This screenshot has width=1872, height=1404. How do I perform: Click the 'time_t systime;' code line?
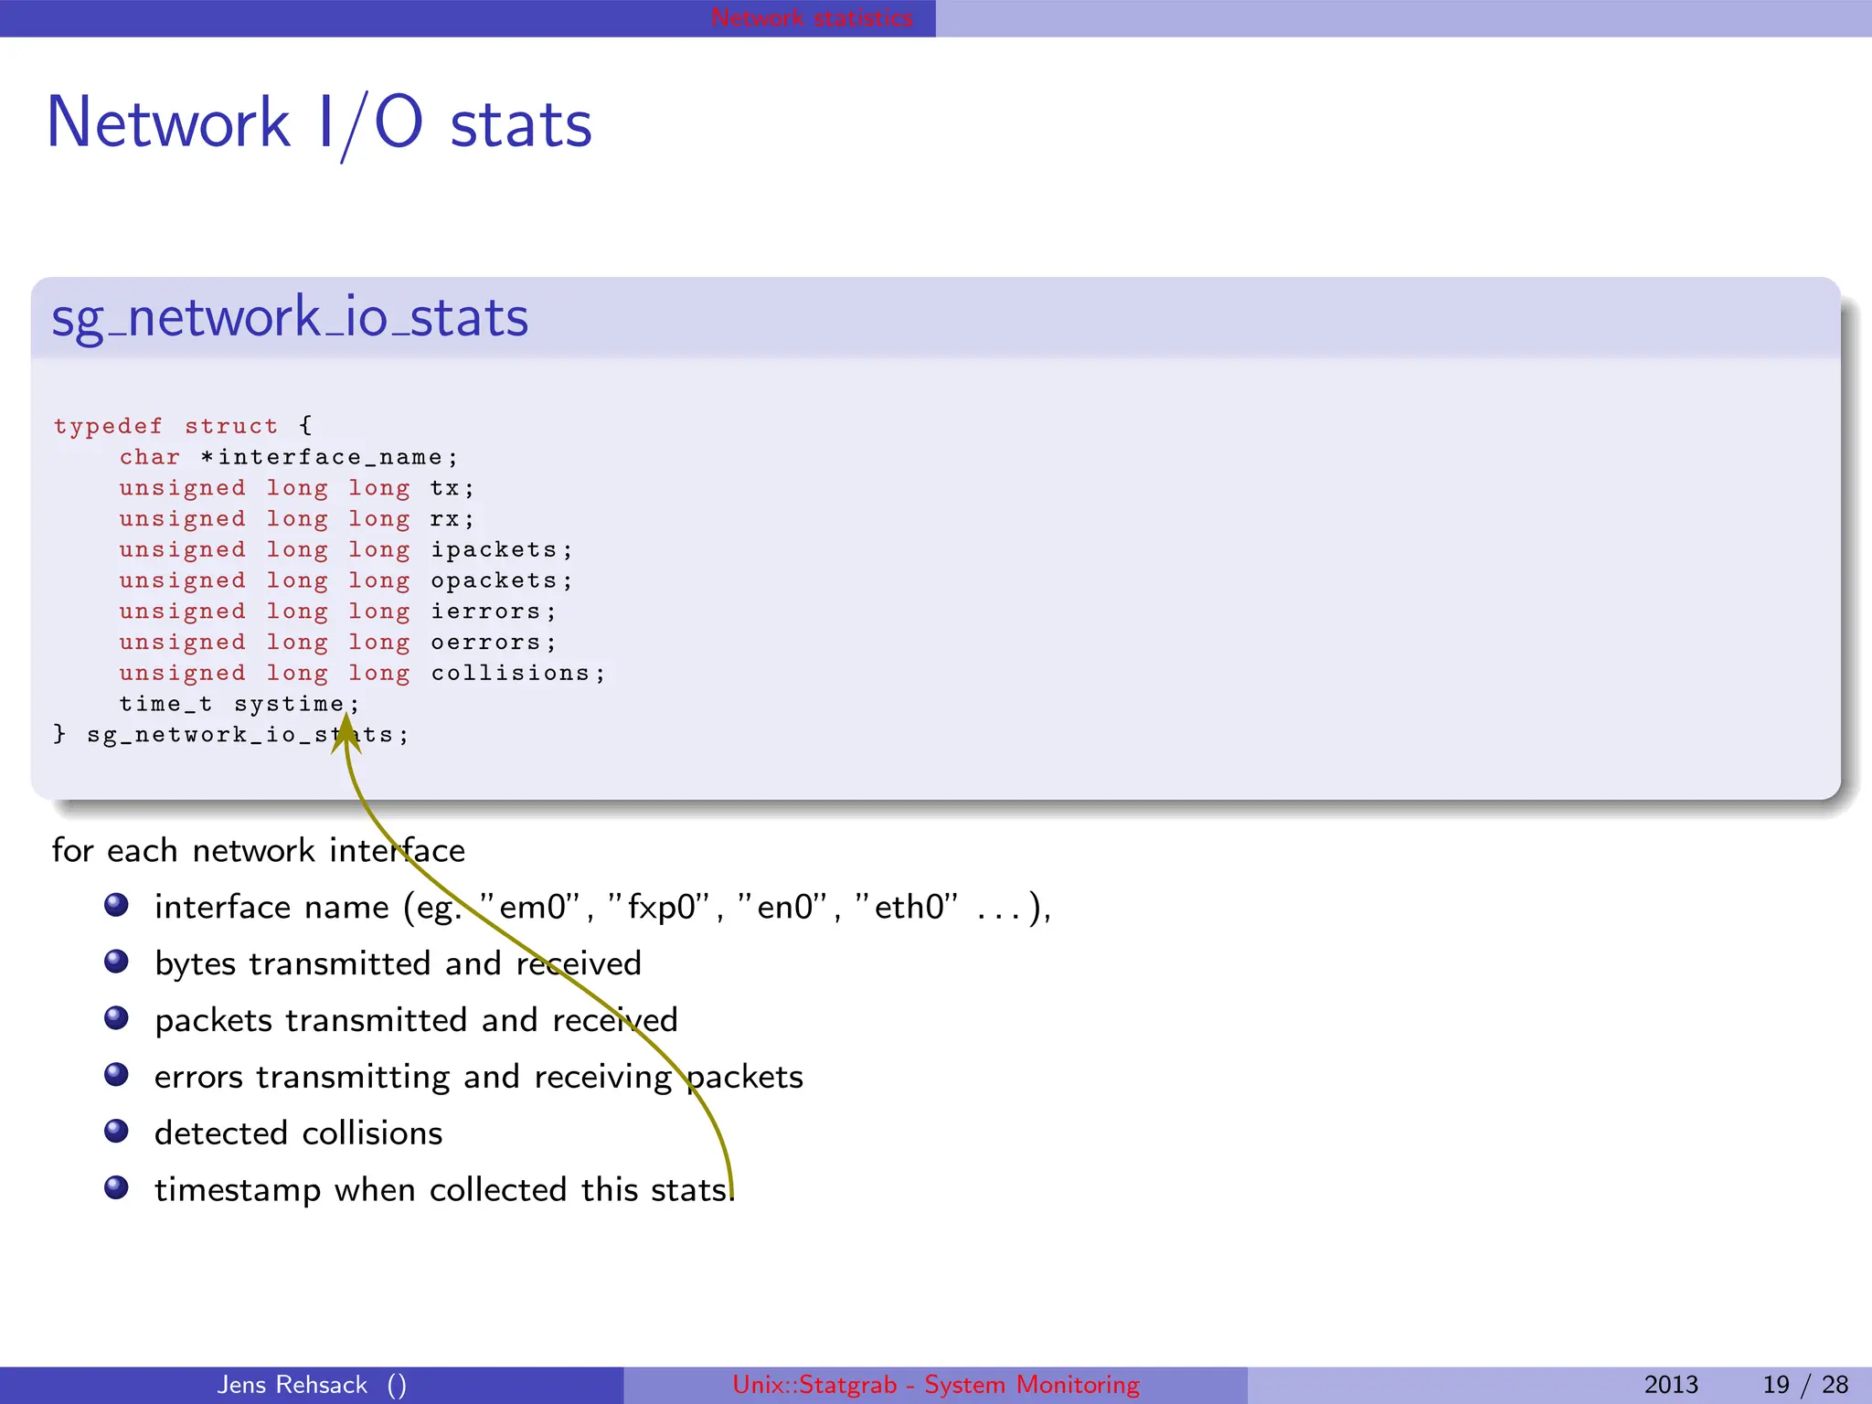click(x=239, y=704)
